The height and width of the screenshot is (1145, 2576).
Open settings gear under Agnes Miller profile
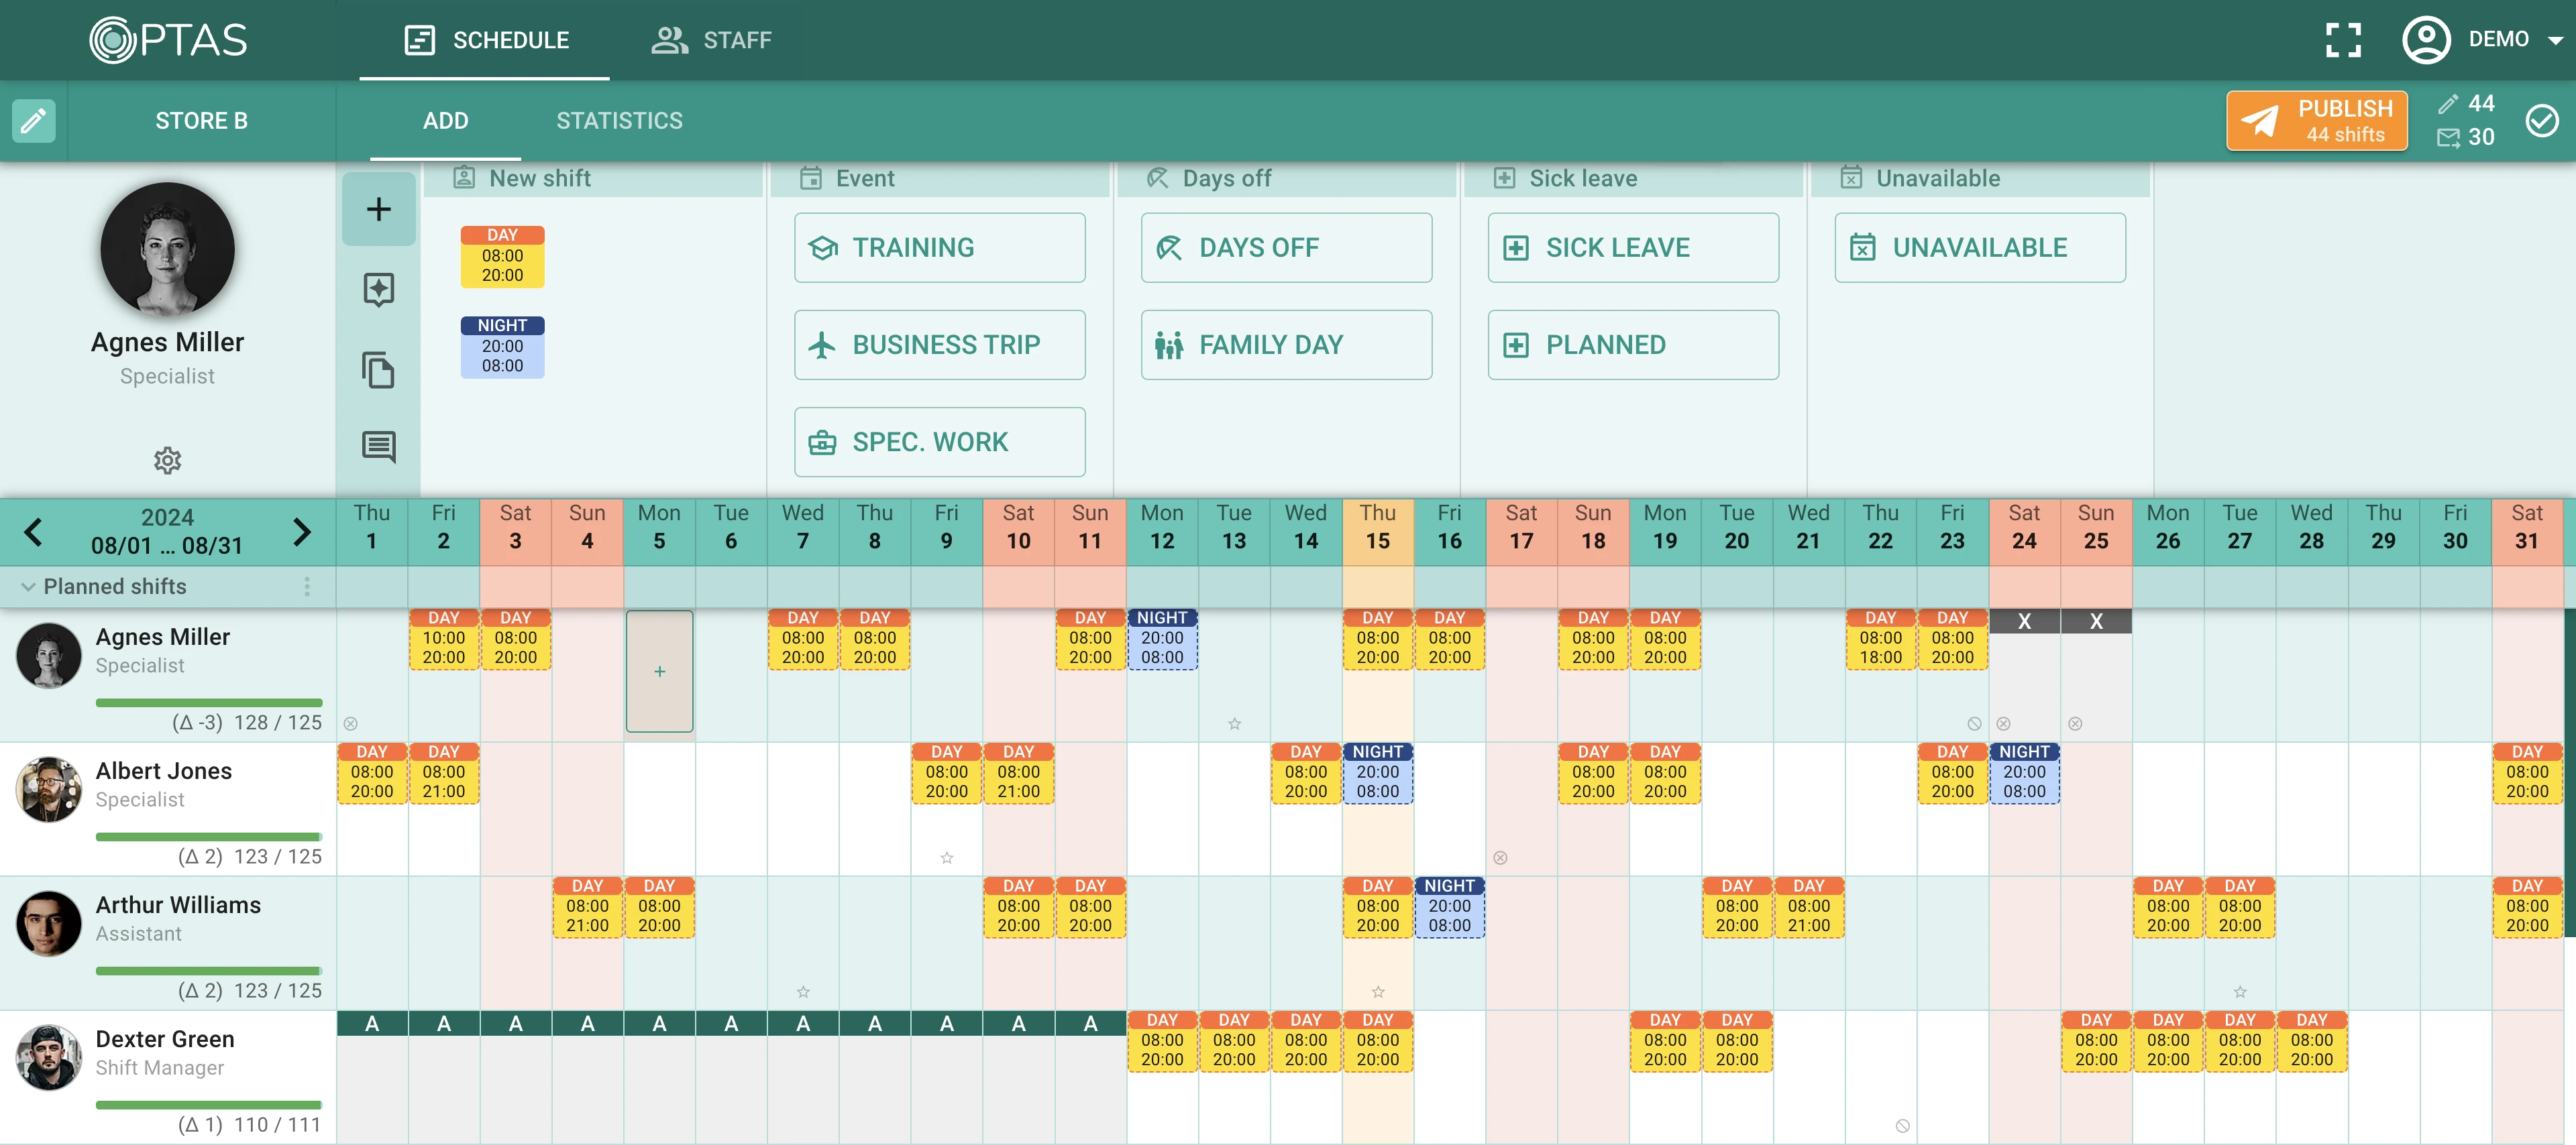(x=167, y=460)
